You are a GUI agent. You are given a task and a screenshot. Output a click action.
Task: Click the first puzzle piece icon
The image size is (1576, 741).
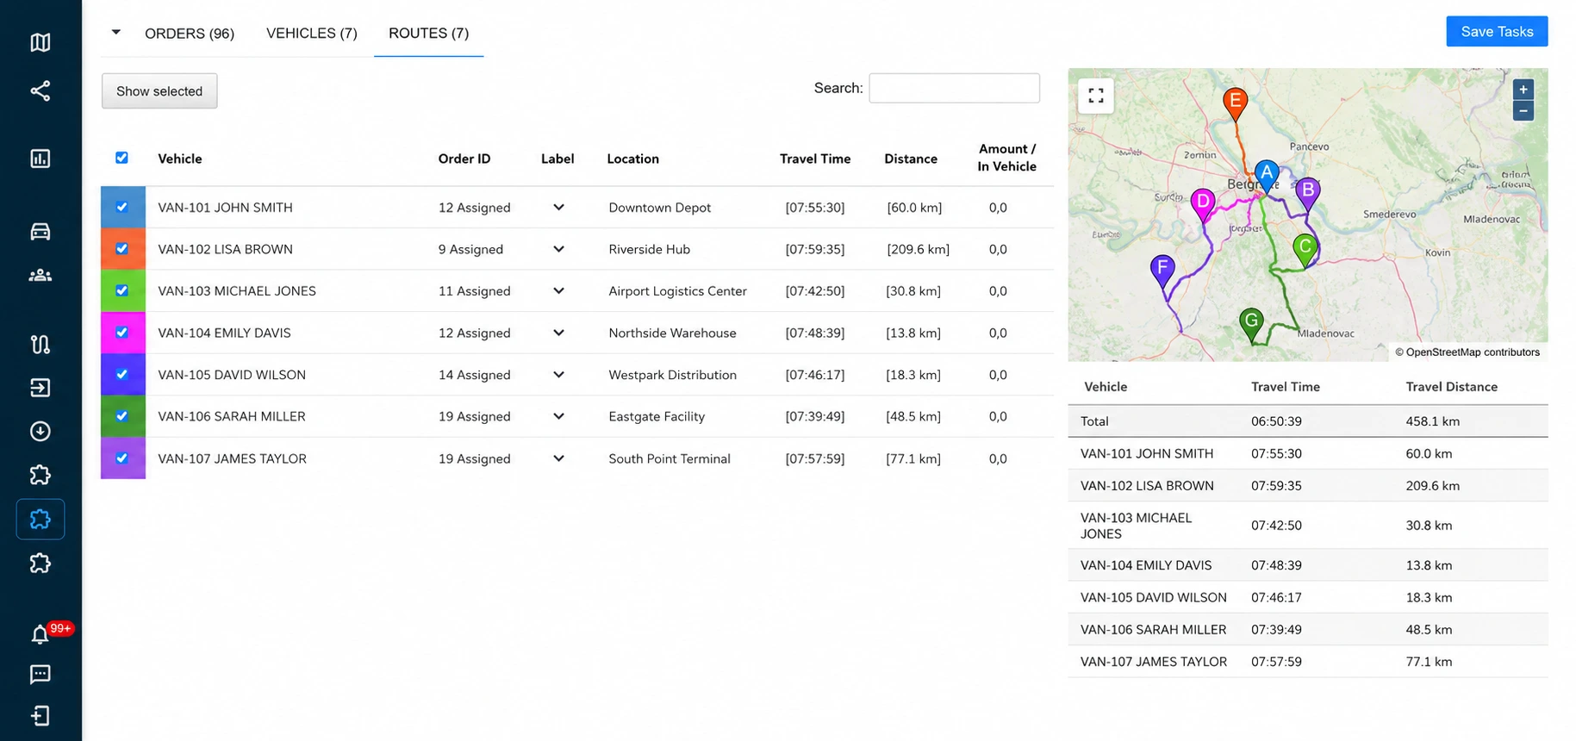[40, 475]
